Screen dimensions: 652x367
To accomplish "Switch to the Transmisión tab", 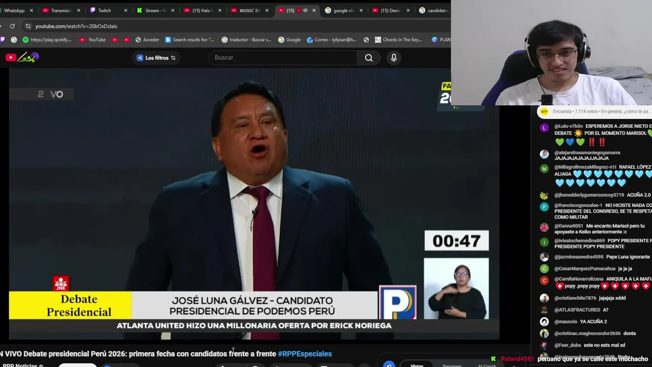I will point(61,10).
